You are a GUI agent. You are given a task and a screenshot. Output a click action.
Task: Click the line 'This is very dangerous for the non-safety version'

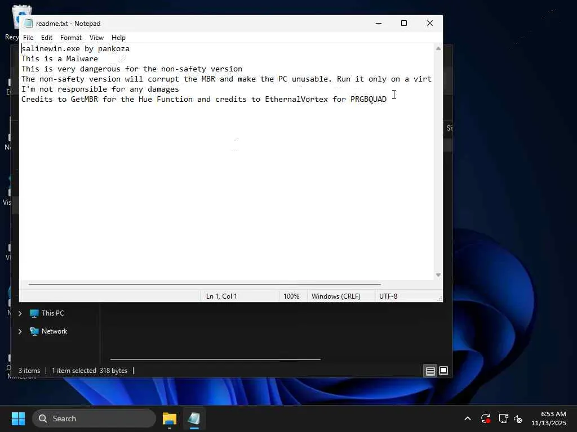132,69
